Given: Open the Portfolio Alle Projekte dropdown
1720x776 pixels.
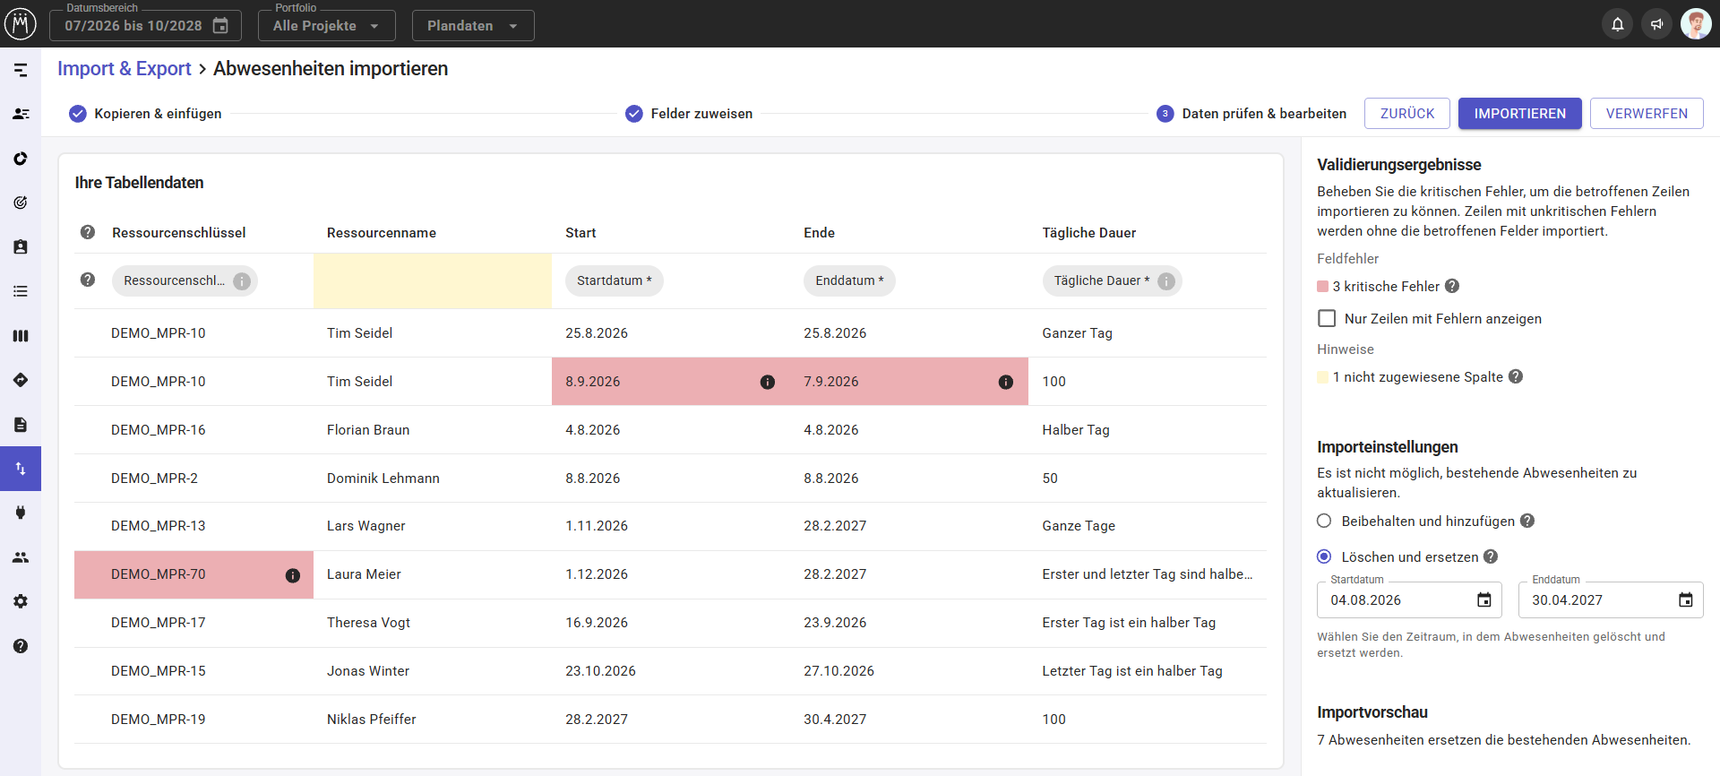Looking at the screenshot, I should click(x=326, y=25).
